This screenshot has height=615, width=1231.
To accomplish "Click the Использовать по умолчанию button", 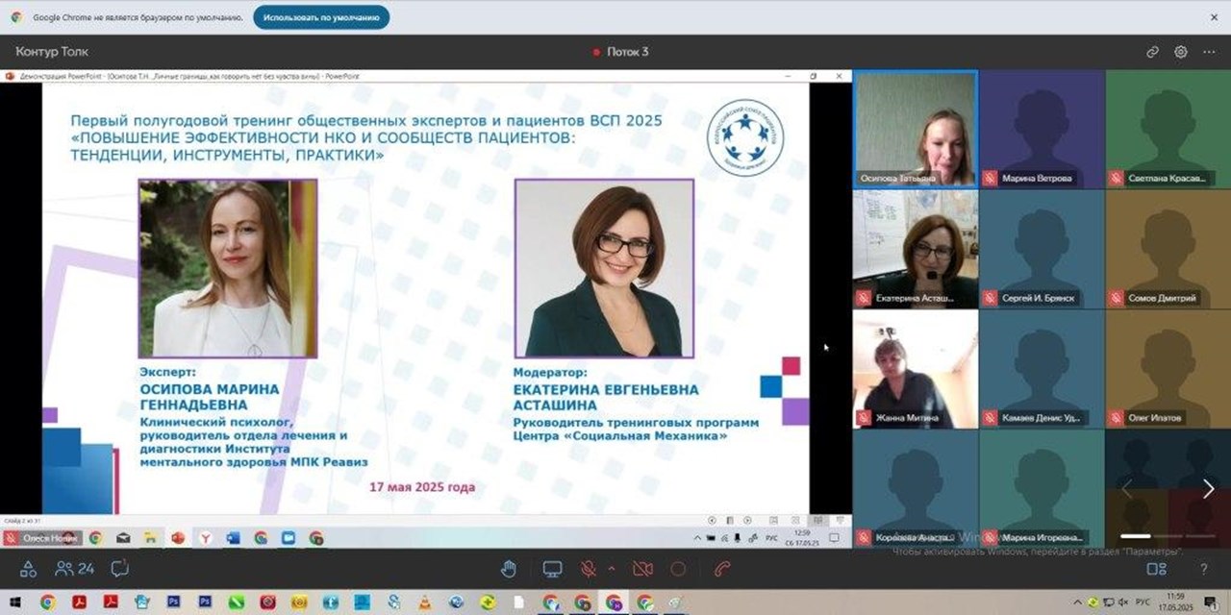I will tap(320, 16).
